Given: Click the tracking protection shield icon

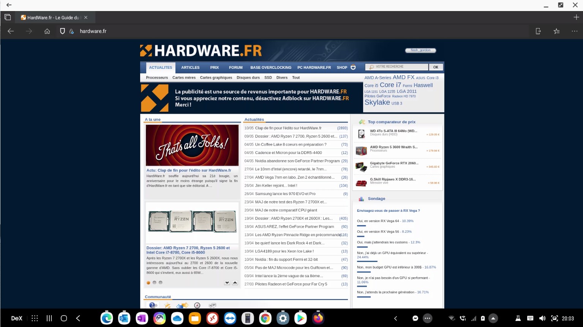Looking at the screenshot, I should pyautogui.click(x=63, y=31).
